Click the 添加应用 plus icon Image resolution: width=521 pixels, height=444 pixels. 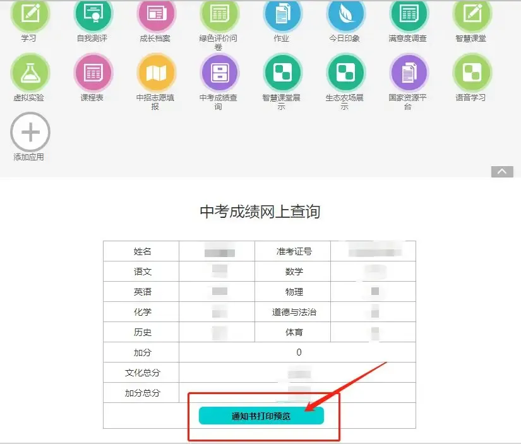(x=30, y=132)
